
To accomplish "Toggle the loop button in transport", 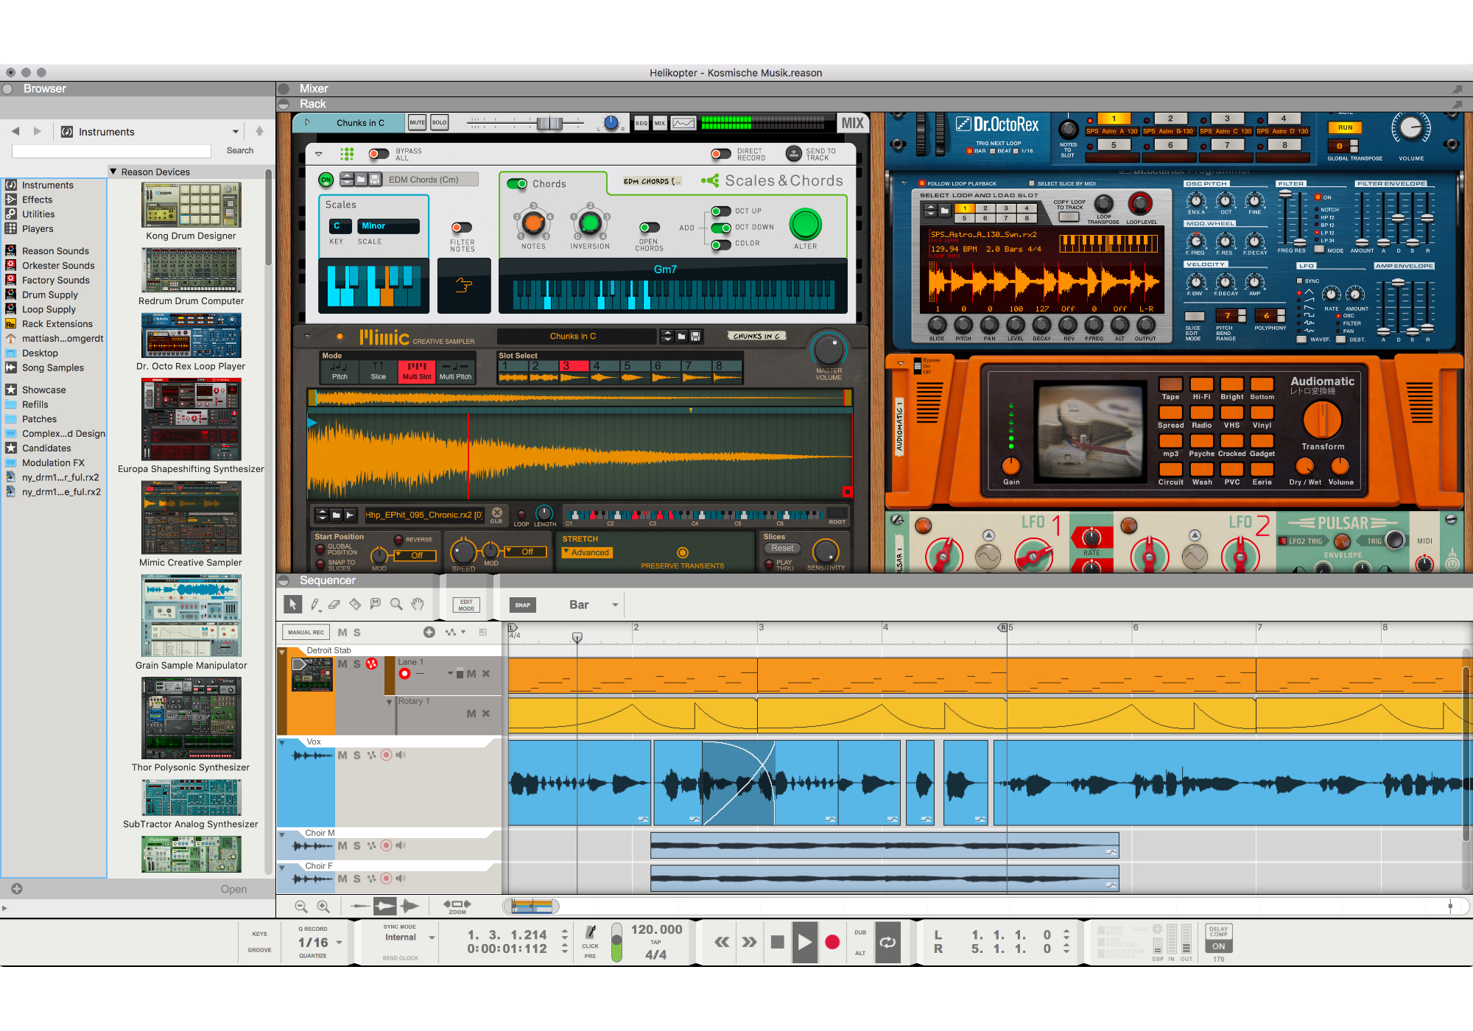I will pyautogui.click(x=888, y=943).
